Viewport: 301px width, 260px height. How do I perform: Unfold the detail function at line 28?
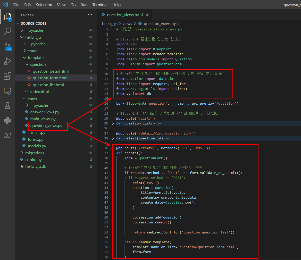[x=113, y=138]
